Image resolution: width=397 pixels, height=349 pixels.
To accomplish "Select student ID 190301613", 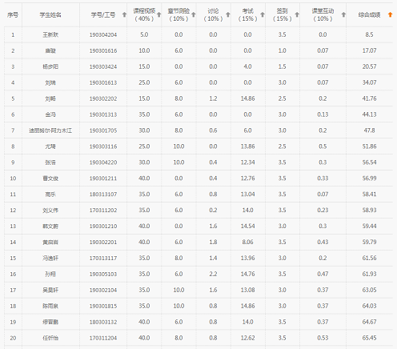I will click(x=103, y=82).
